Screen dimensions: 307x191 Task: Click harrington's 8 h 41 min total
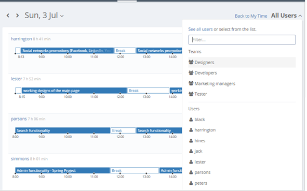42,39
